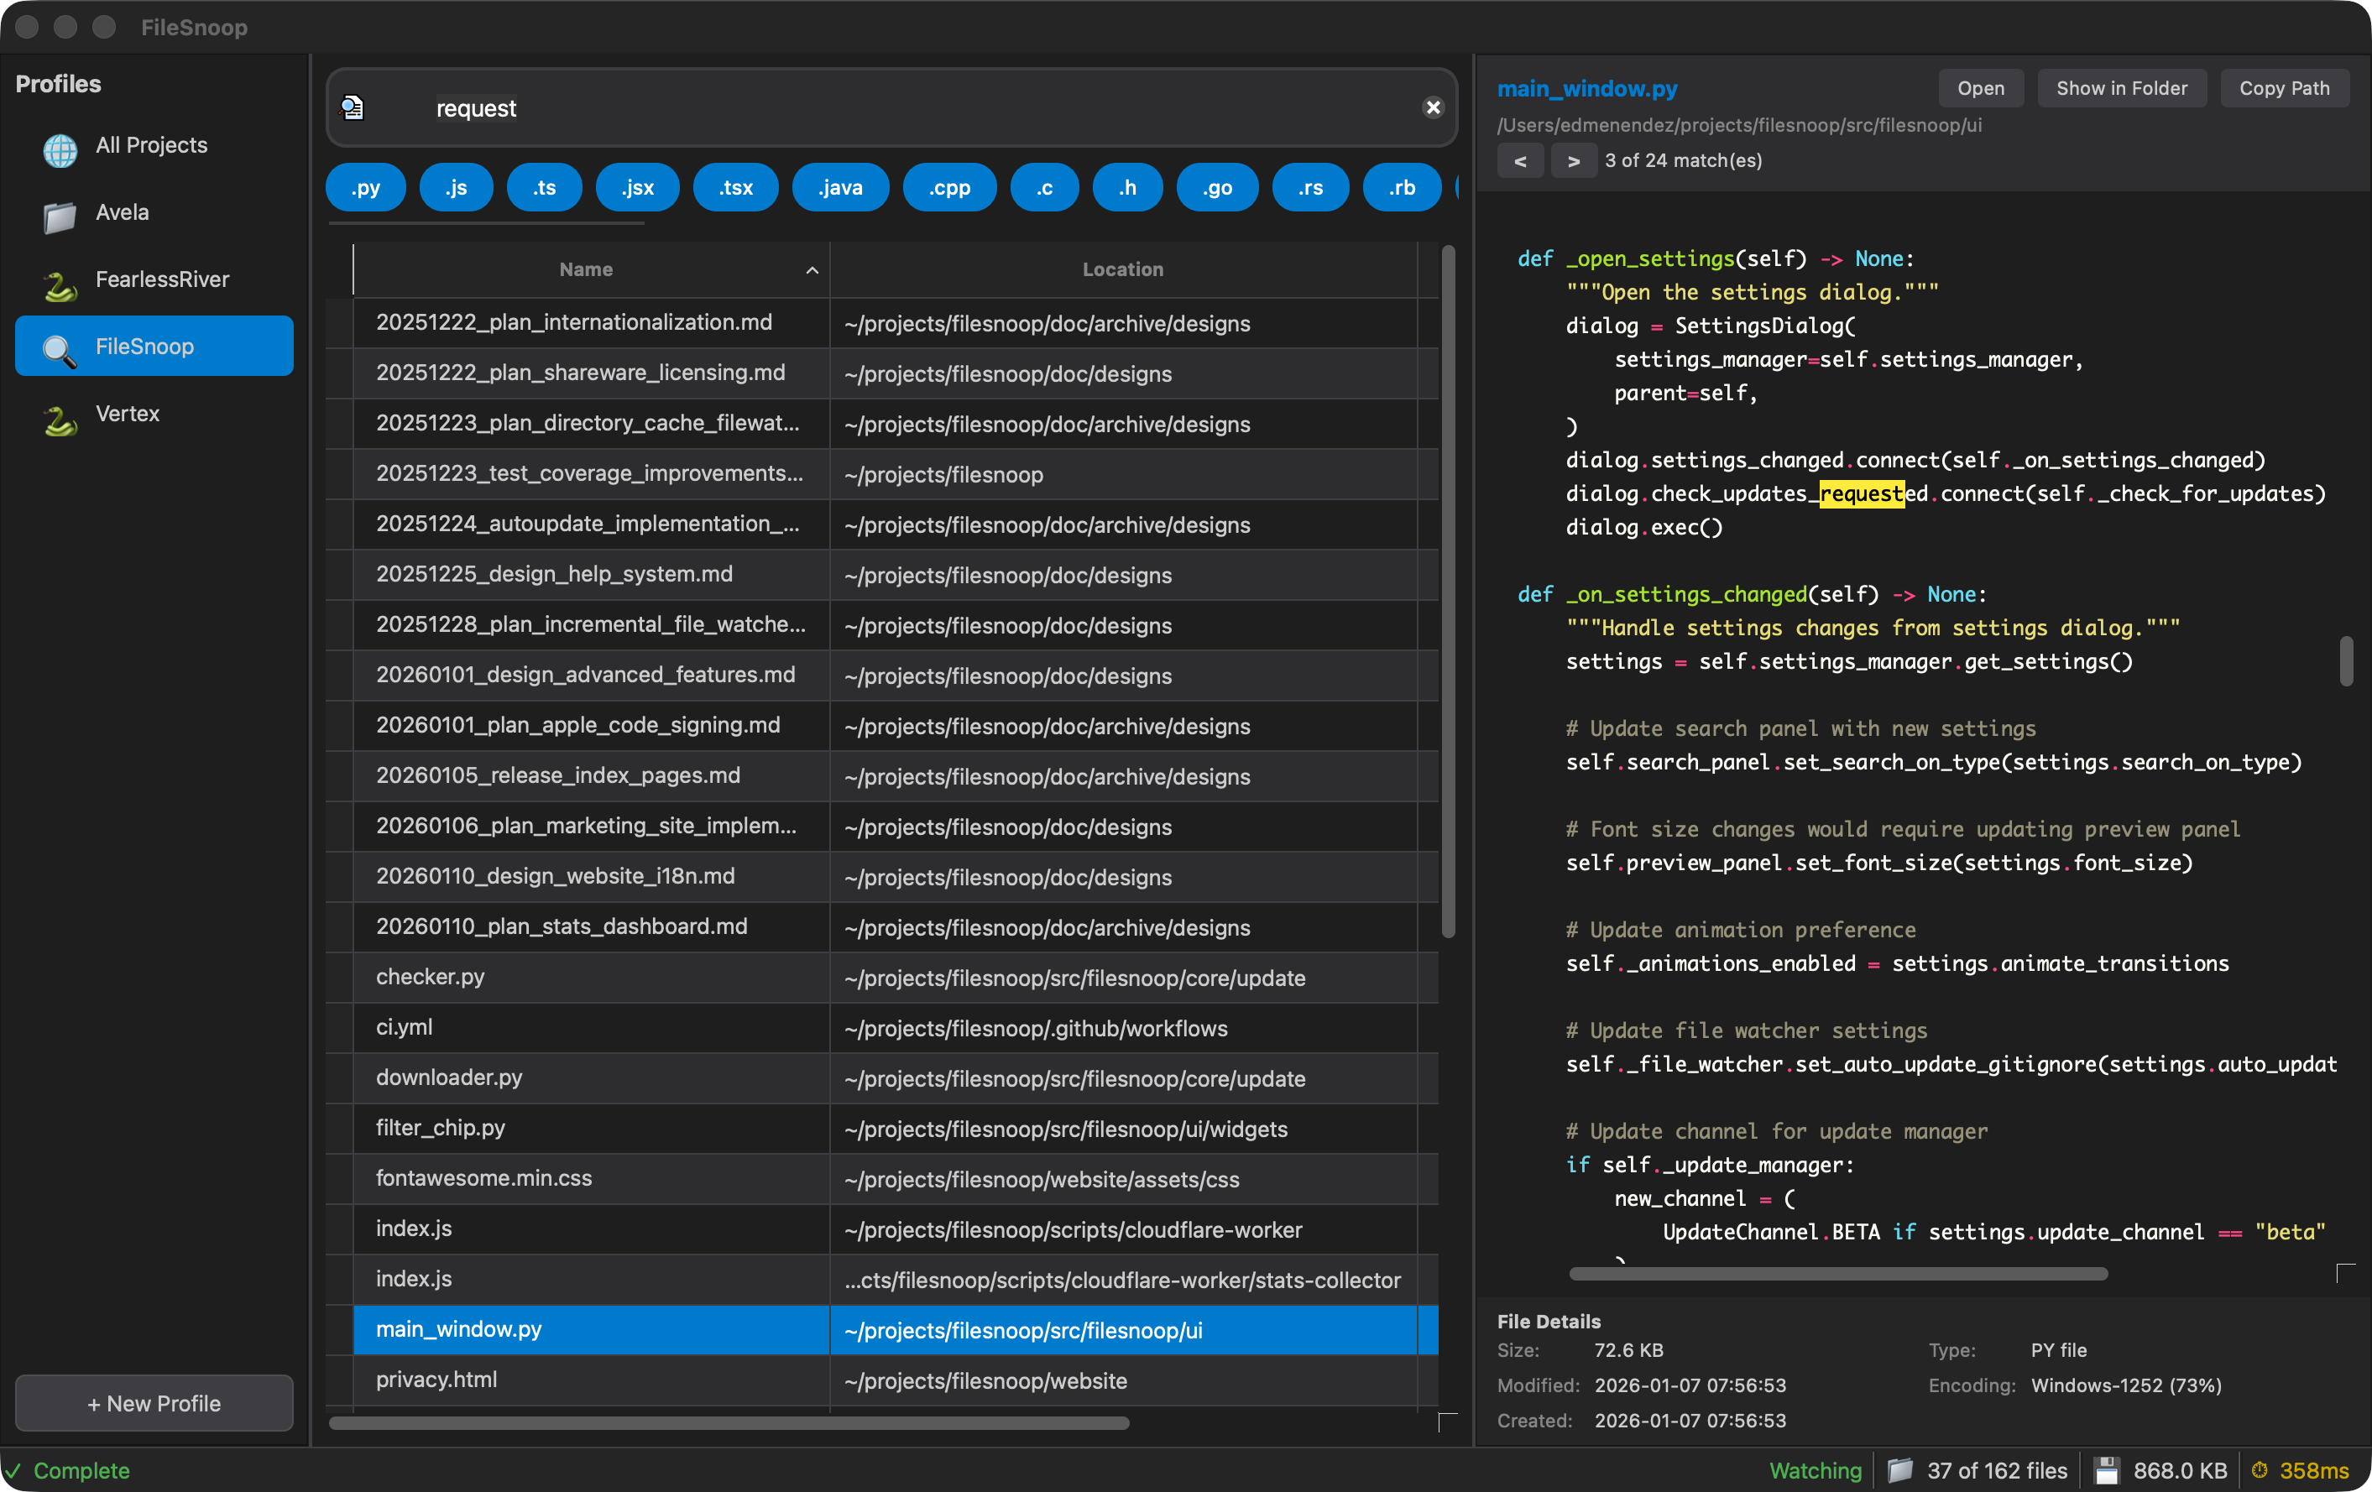This screenshot has height=1492, width=2372.
Task: Click the Copy Path button
Action: pyautogui.click(x=2285, y=87)
